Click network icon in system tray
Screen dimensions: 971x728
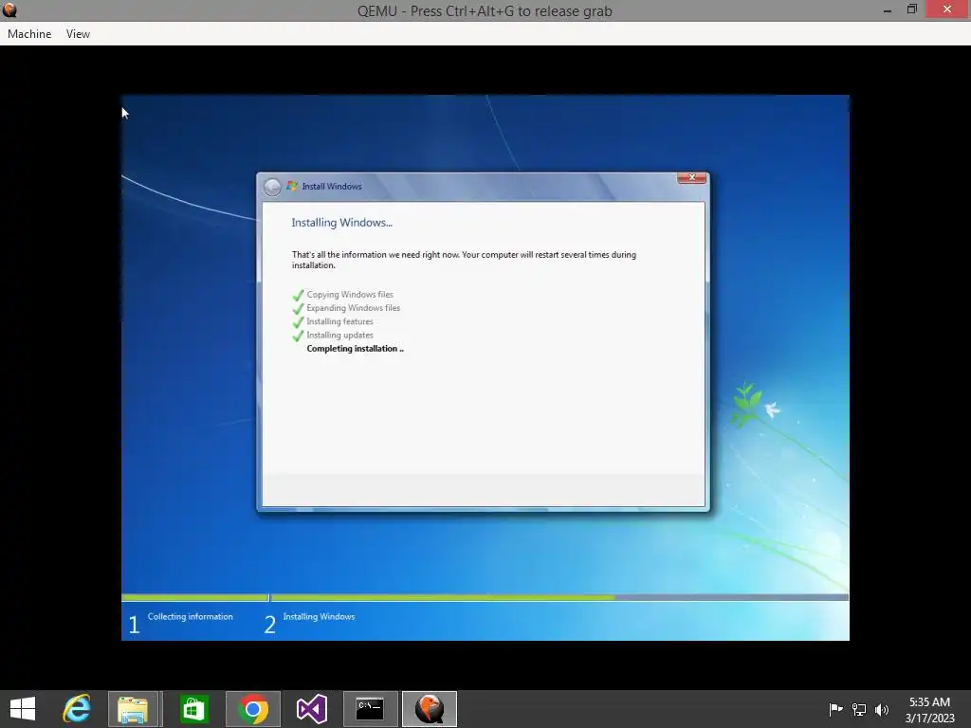[x=859, y=709]
